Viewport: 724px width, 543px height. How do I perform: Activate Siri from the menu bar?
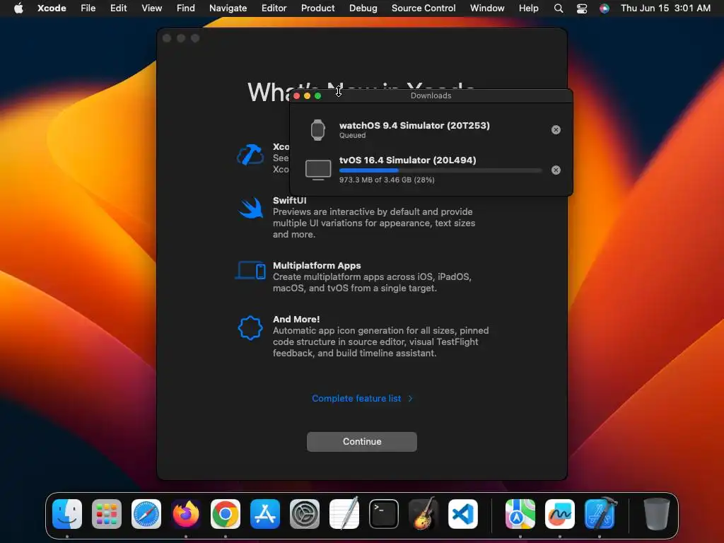[604, 8]
